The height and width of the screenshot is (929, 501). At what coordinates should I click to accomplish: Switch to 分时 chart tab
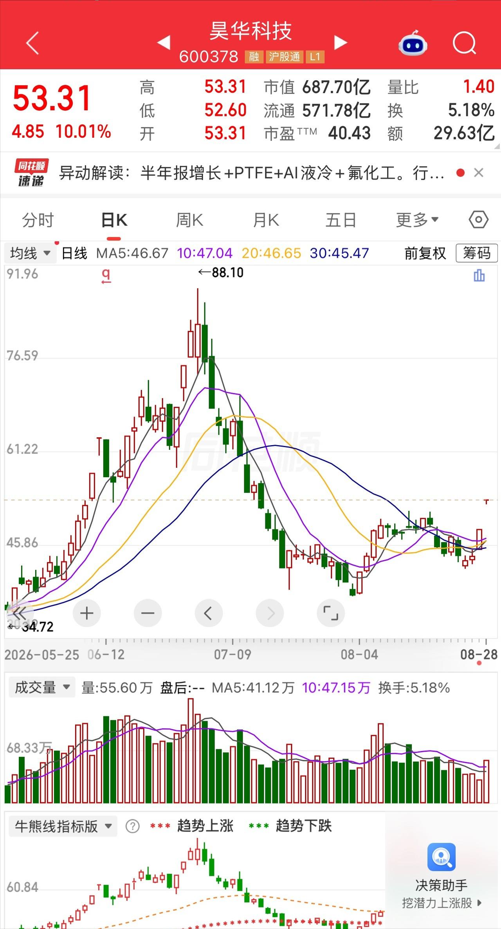click(38, 220)
